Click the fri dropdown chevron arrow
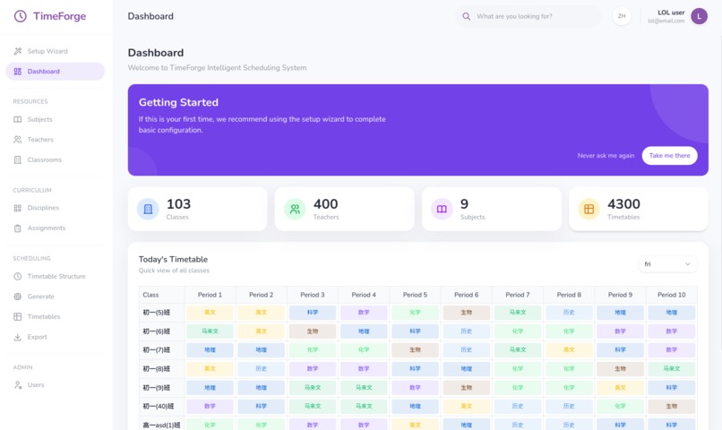Viewport: 722px width, 430px height. tap(687, 264)
